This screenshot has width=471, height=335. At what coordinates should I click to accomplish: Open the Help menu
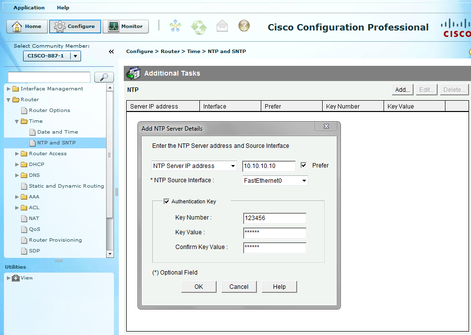click(63, 7)
